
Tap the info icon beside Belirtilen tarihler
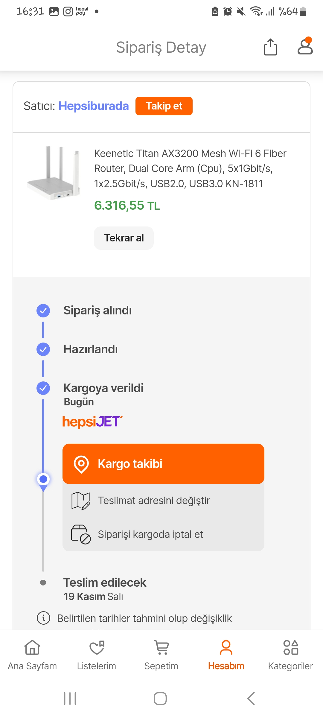click(44, 618)
